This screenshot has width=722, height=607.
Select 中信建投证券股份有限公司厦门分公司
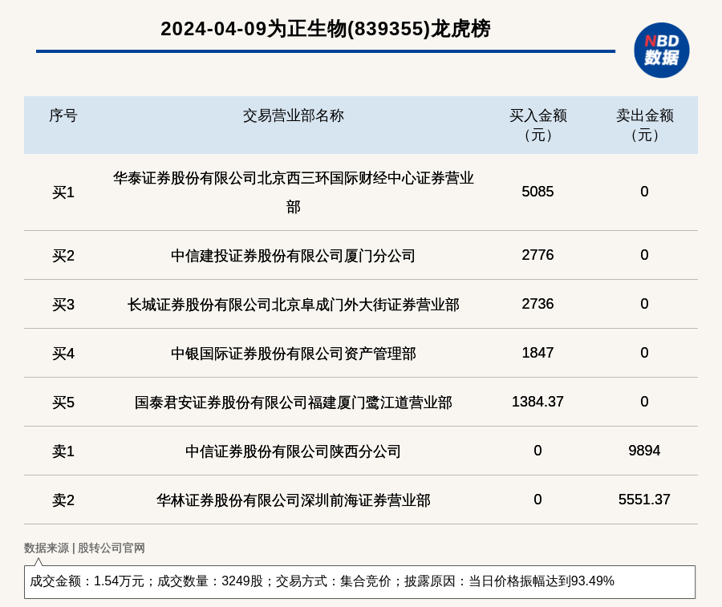tap(294, 256)
